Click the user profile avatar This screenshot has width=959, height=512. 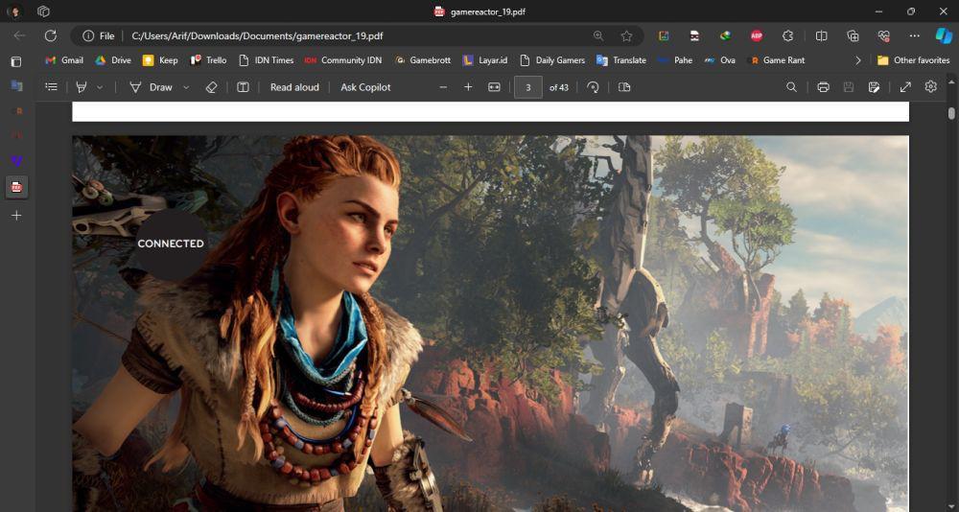click(x=14, y=12)
